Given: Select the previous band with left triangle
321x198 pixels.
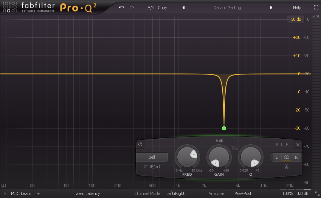Looking at the screenshot, I should (277, 144).
